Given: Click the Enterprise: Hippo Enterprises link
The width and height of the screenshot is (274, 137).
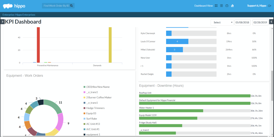Looking at the screenshot, I should tap(19, 15).
